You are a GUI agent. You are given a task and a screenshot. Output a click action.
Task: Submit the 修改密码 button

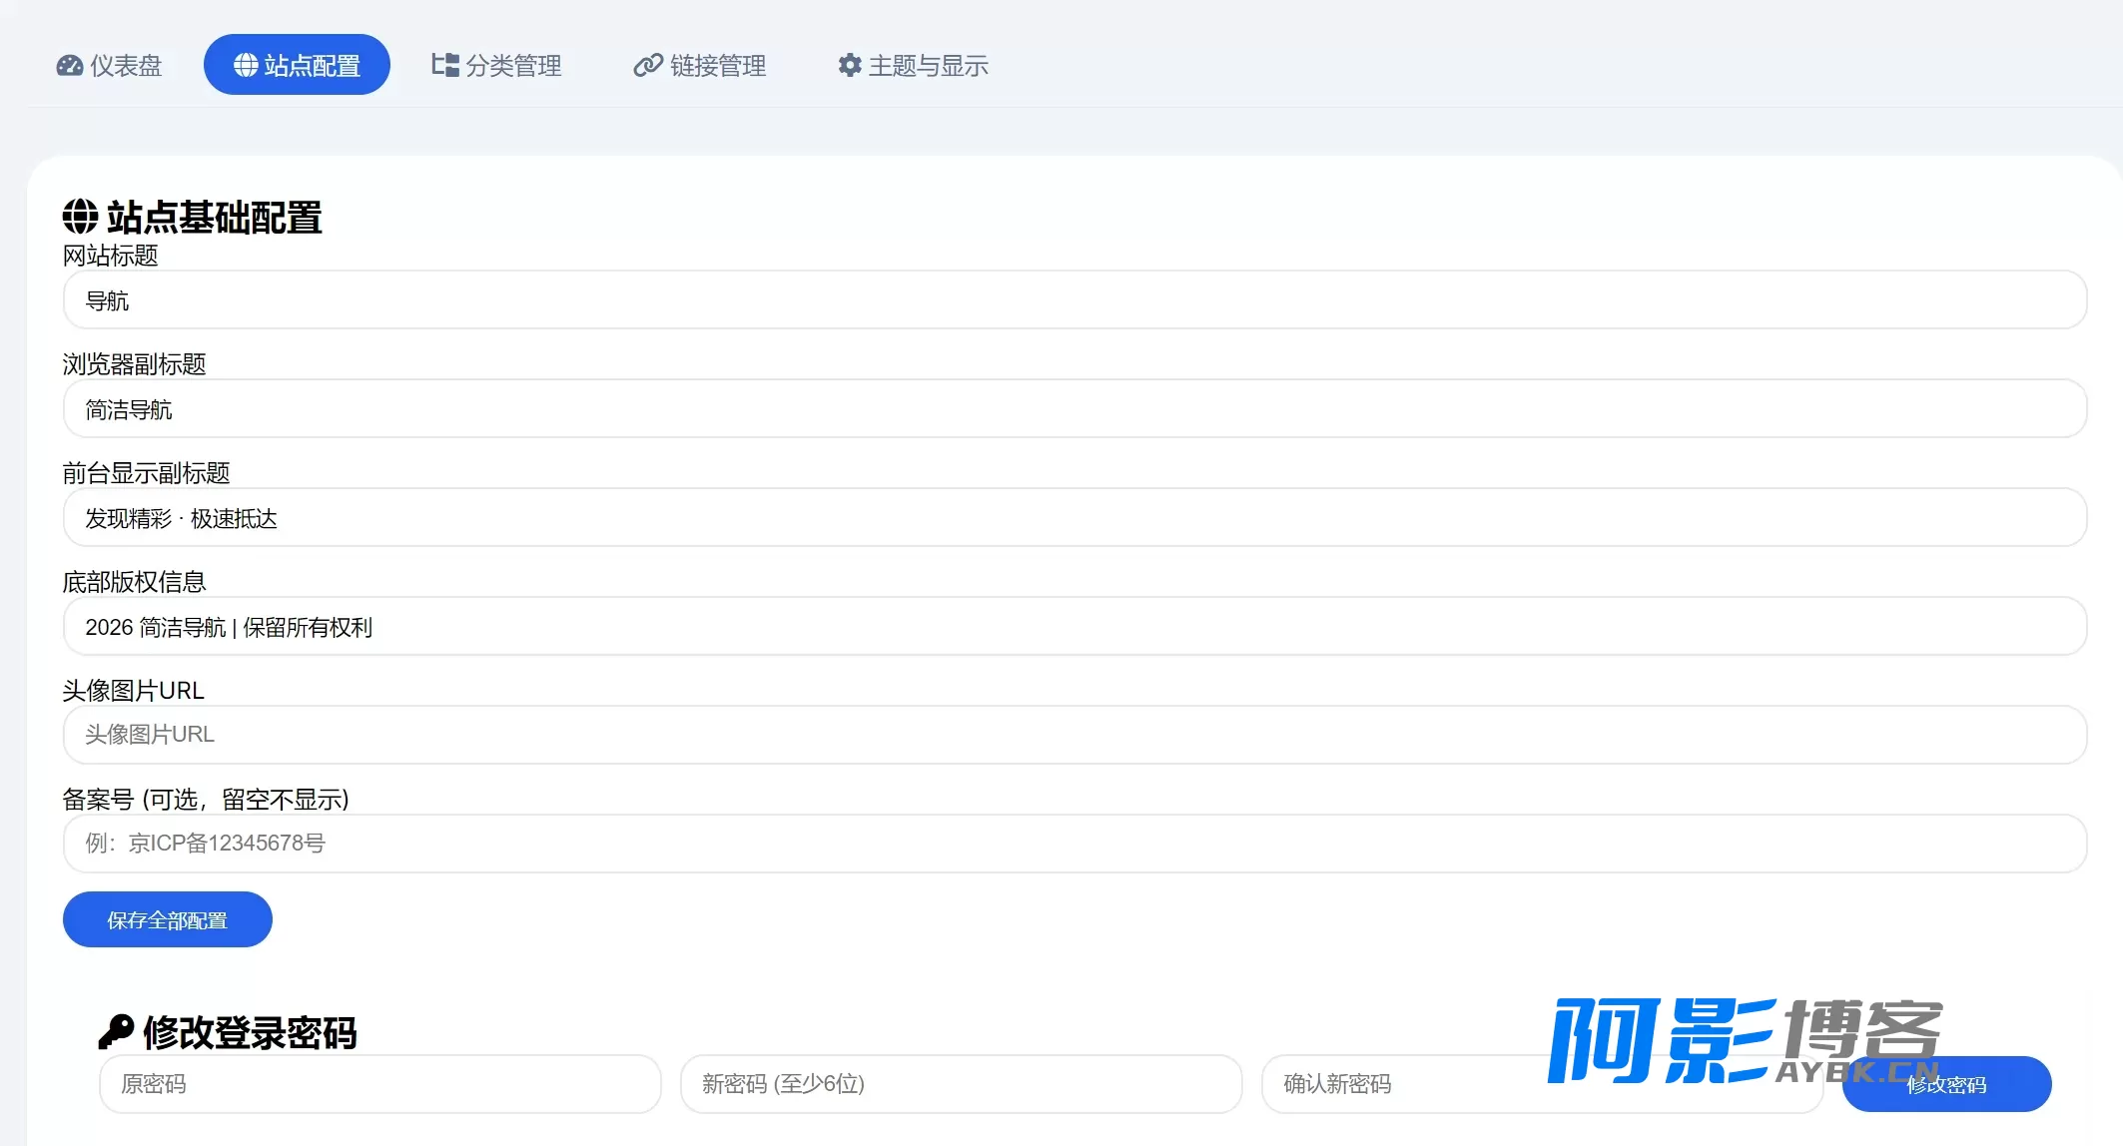1946,1084
